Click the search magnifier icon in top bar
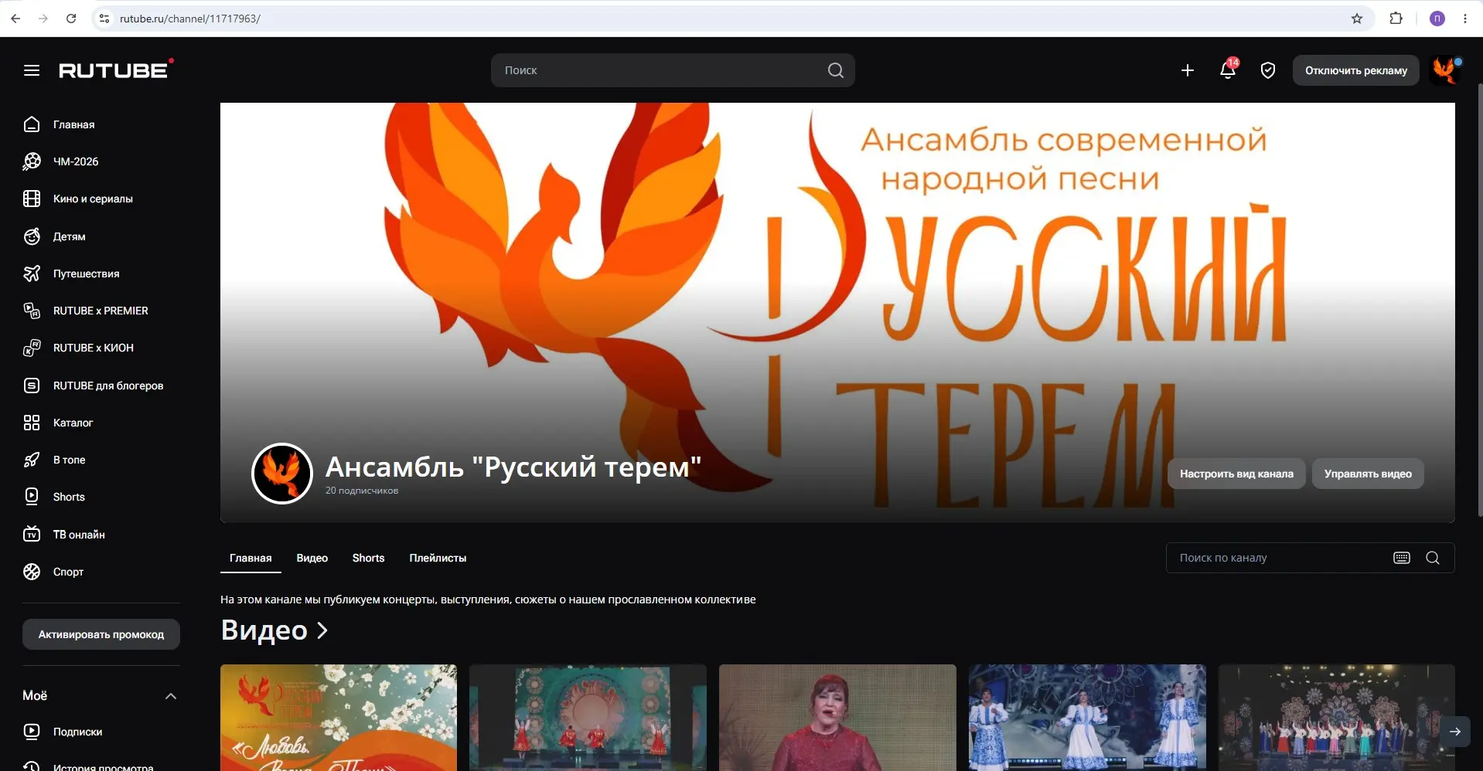1483x771 pixels. click(835, 70)
